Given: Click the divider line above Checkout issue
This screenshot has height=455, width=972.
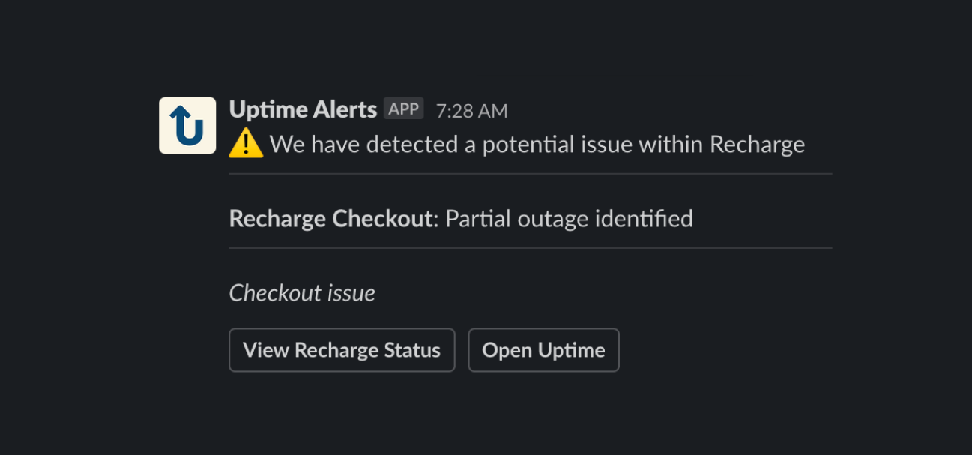Looking at the screenshot, I should [531, 248].
